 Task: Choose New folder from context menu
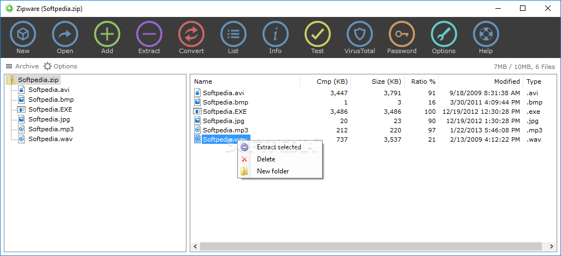point(273,171)
